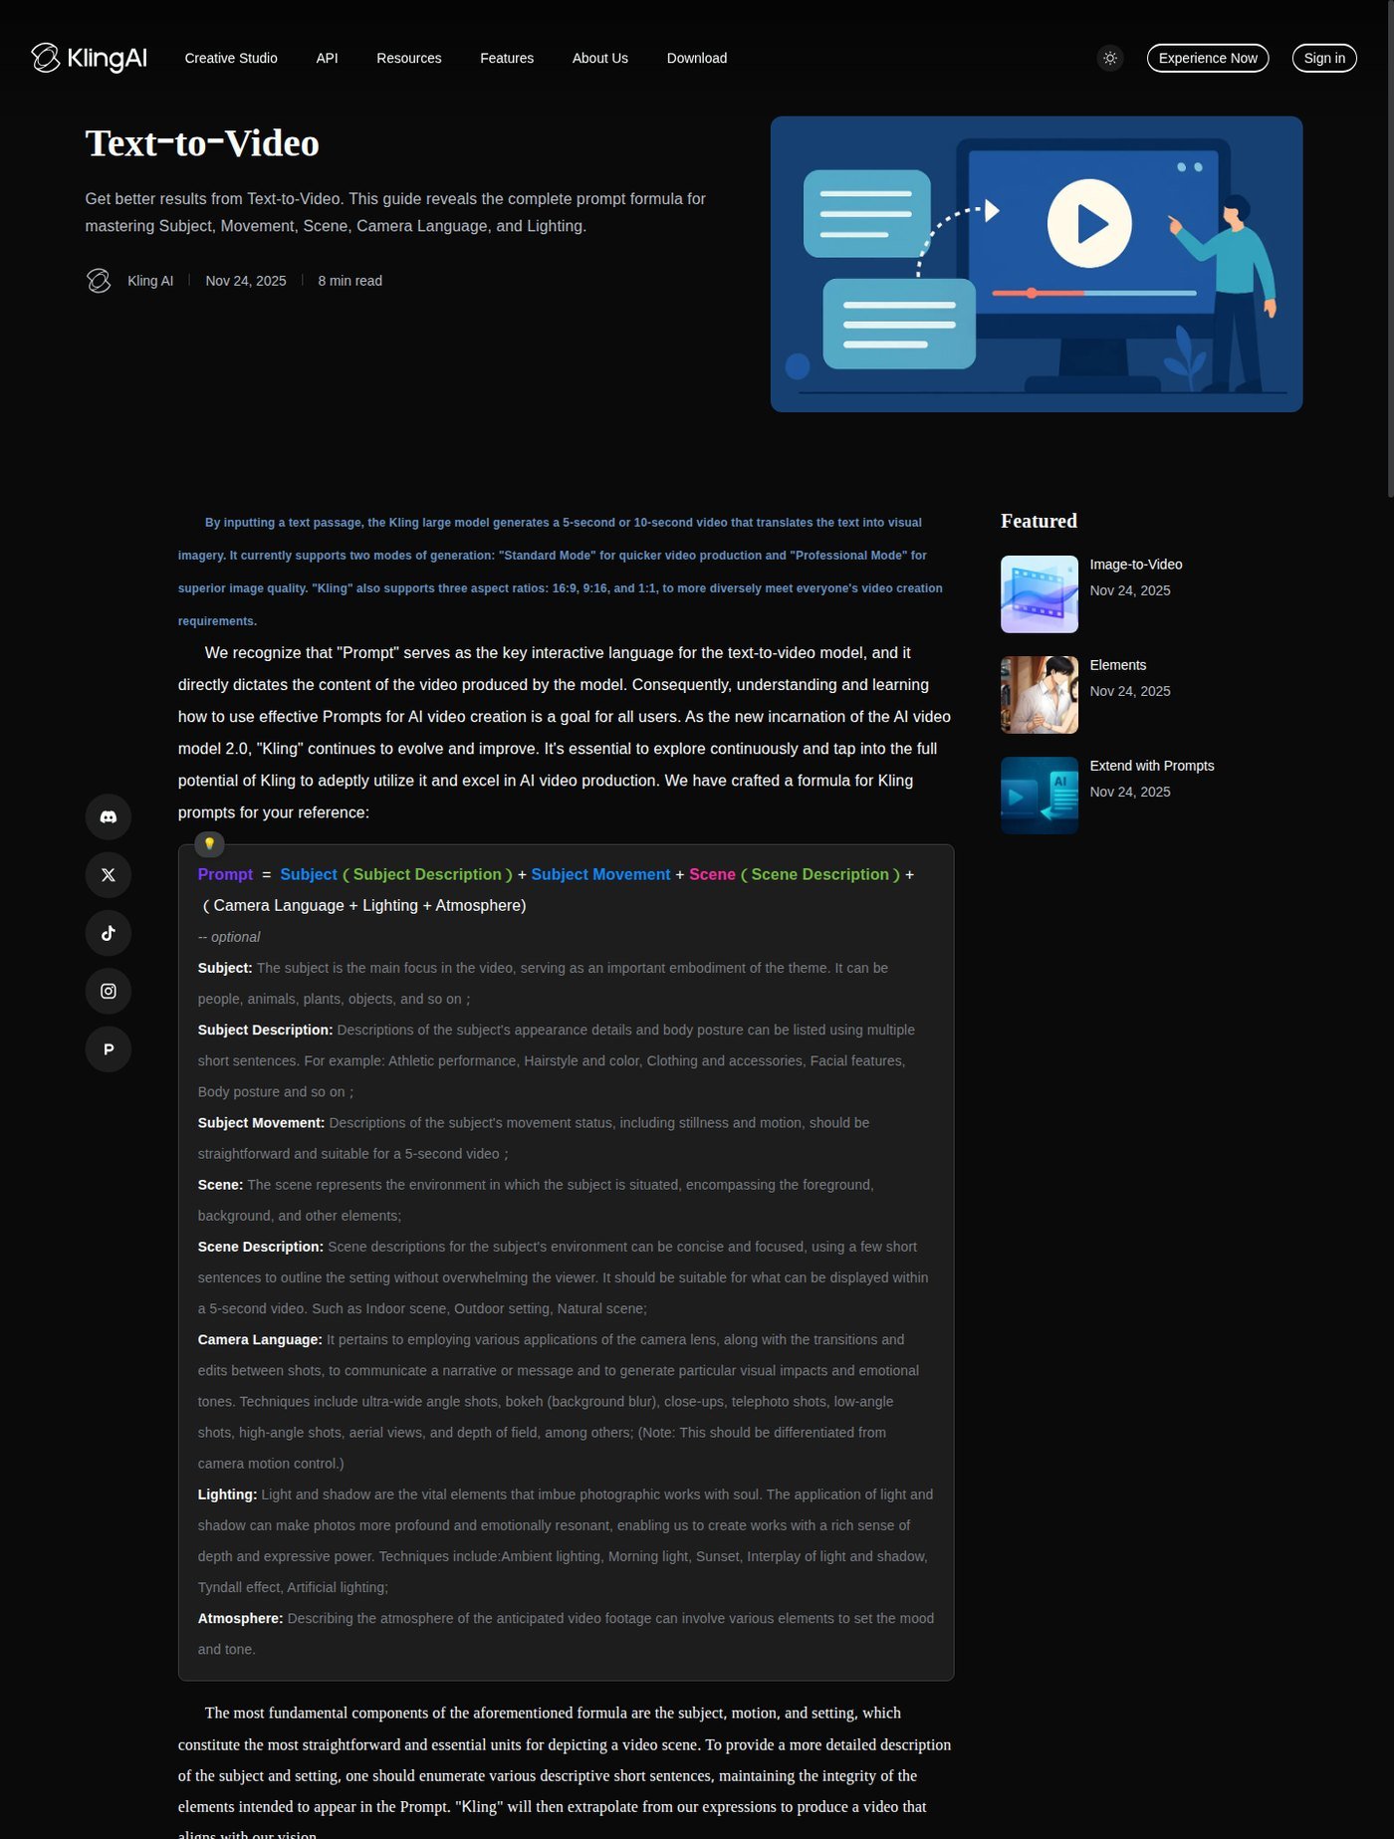Click the '-- optional' note text
Screen dimensions: 1394x1839
pos(229,937)
